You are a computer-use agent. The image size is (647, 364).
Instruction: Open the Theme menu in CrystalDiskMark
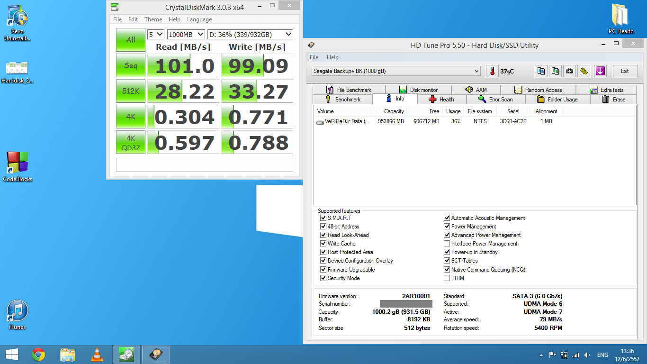coord(153,19)
